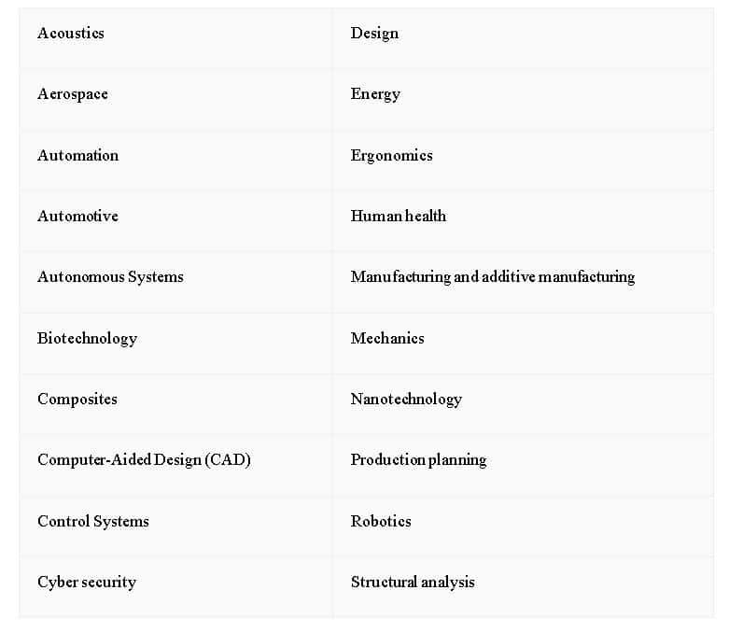Image resolution: width=729 pixels, height=632 pixels.
Task: Click the Autonomous Systems entry
Action: click(110, 277)
